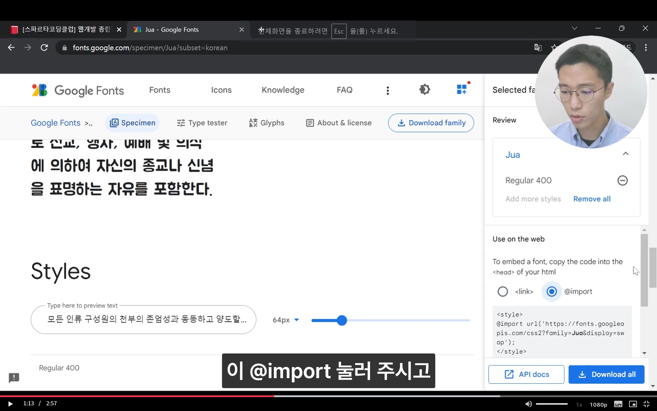Exit fullscreen with the player icon
The height and width of the screenshot is (411, 657).
click(x=647, y=404)
